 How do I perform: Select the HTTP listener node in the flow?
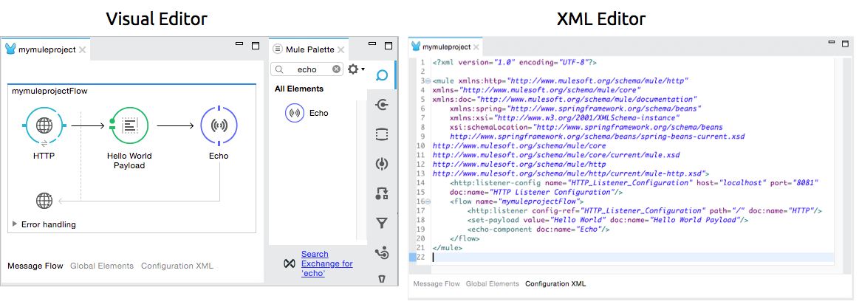tap(44, 125)
